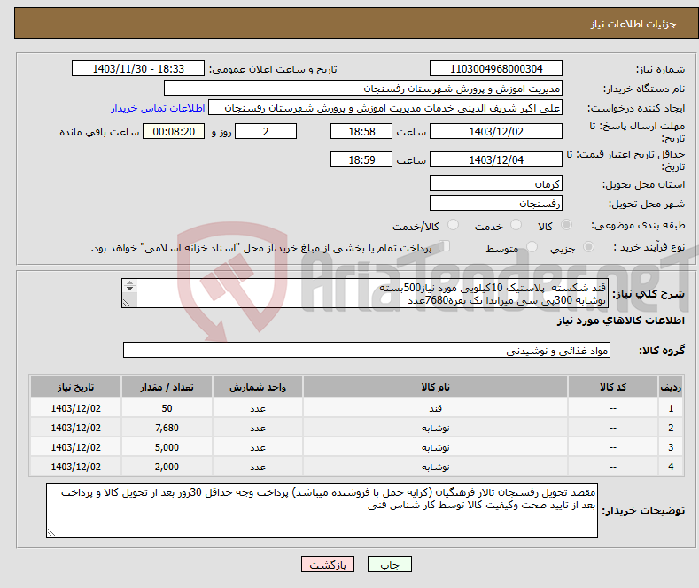Click date 1403/12/02 in row 1

[76, 408]
